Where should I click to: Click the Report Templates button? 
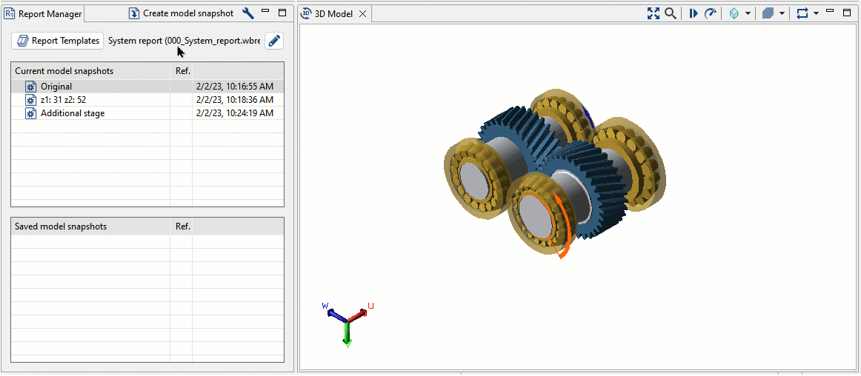(x=58, y=41)
